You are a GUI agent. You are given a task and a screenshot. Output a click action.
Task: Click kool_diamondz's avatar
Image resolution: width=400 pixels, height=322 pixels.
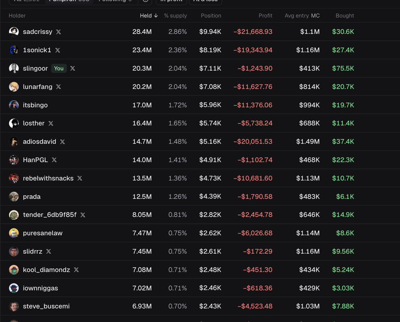point(14,270)
